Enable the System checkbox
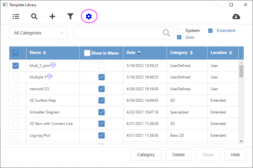This screenshot has height=168, width=253. point(179,31)
